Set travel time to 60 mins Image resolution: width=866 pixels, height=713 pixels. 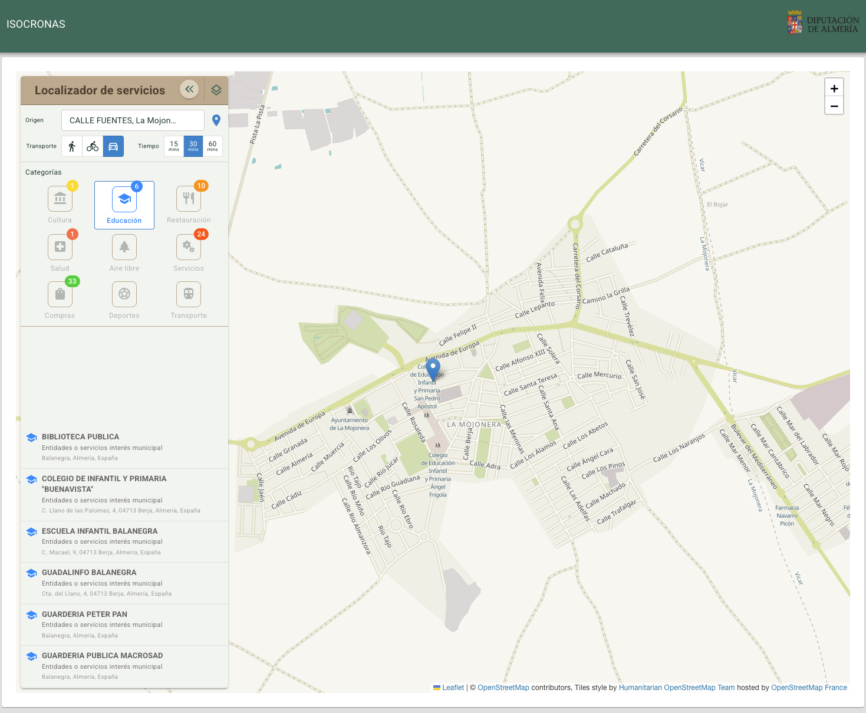[x=213, y=146]
